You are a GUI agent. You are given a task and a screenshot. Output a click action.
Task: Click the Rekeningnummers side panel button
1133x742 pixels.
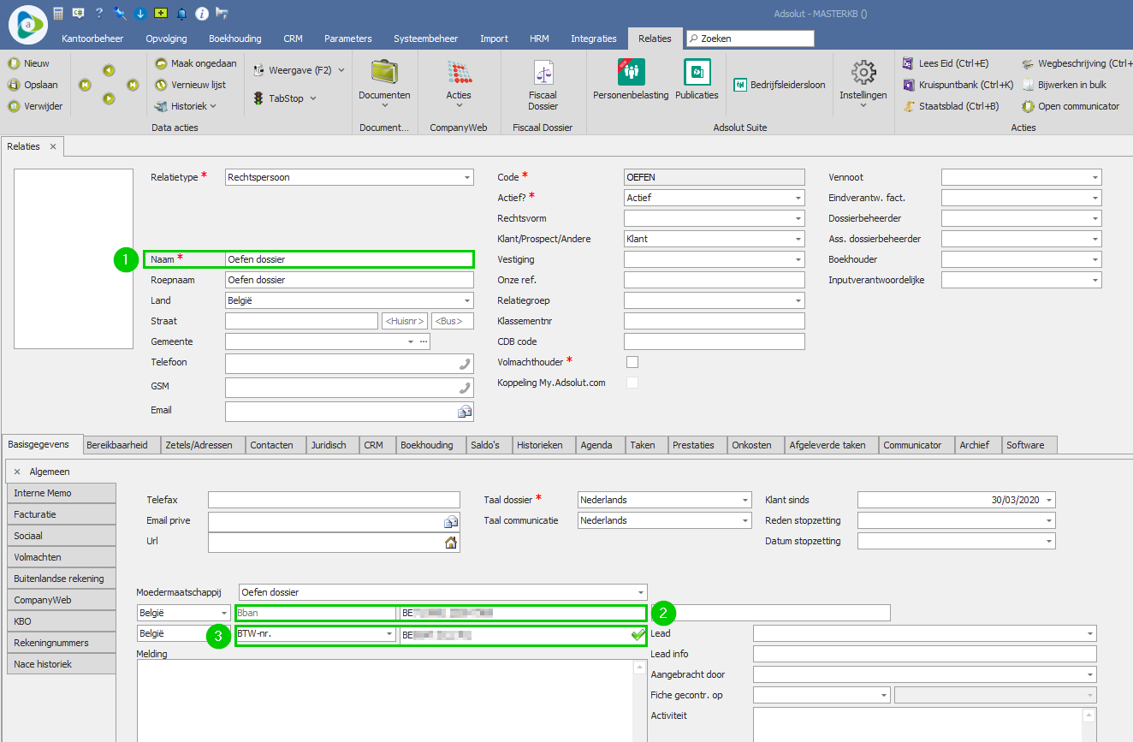[x=61, y=643]
